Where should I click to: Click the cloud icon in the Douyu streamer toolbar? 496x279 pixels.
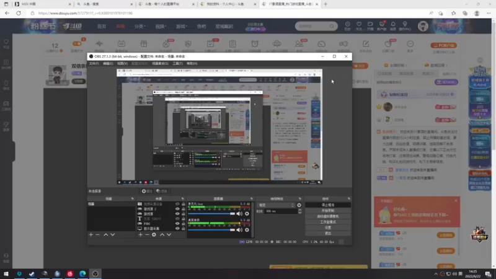[x=277, y=43]
